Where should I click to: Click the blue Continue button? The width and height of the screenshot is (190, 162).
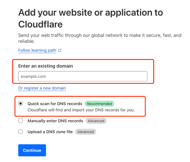point(32,150)
